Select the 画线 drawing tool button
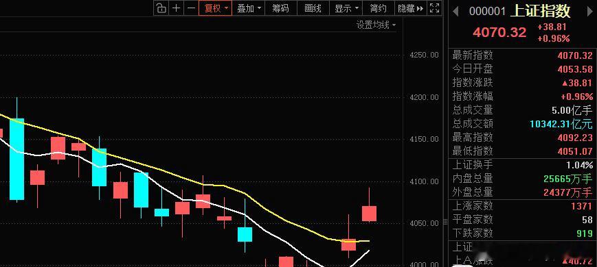 [x=313, y=8]
